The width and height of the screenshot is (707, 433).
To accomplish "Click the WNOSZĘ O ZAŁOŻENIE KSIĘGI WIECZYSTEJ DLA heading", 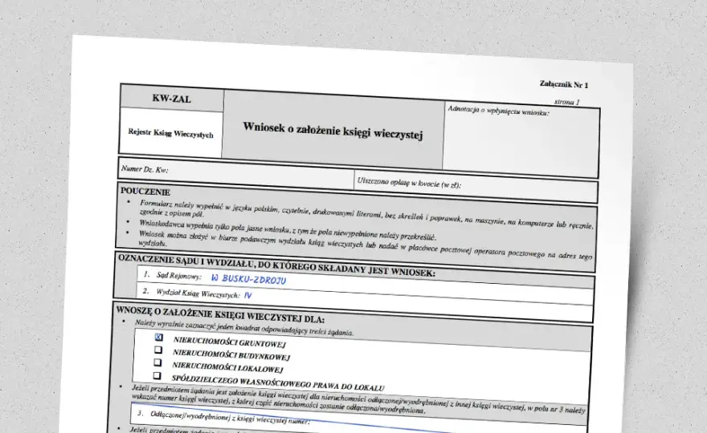I will [220, 314].
